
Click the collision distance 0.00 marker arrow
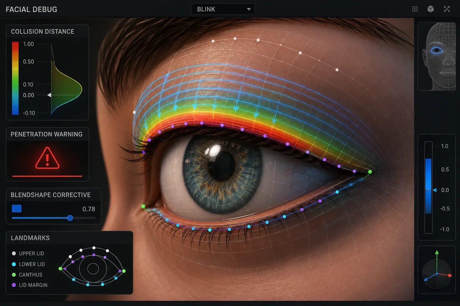pos(49,95)
